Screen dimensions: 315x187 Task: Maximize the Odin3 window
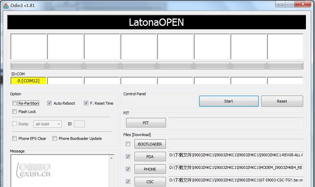[290, 4]
